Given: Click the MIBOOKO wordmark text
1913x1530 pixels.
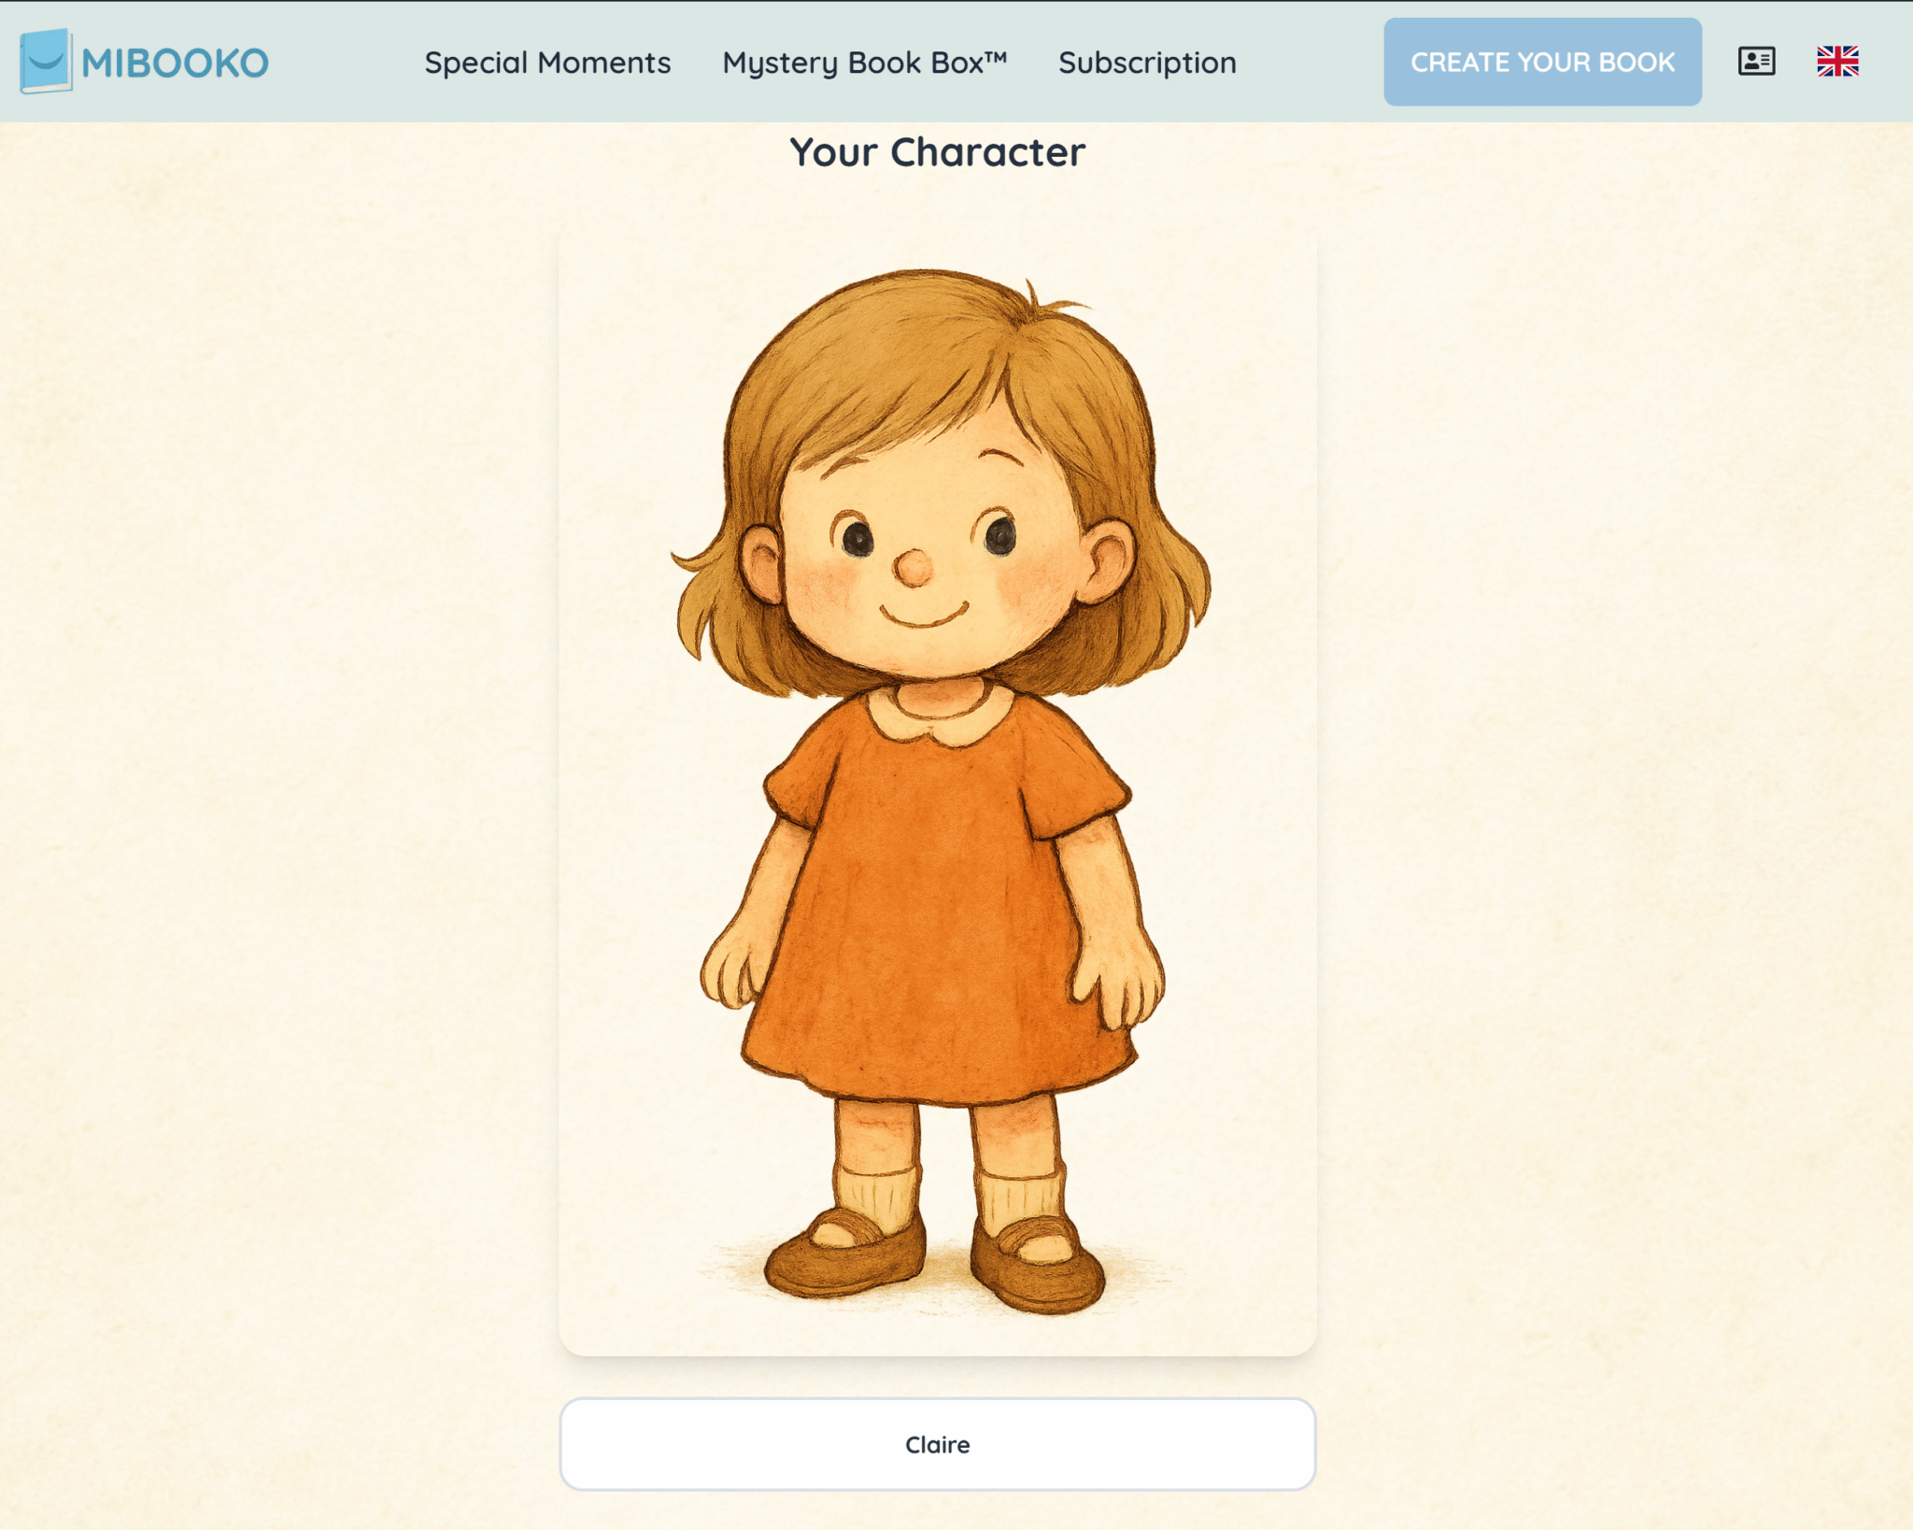Looking at the screenshot, I should coord(176,64).
